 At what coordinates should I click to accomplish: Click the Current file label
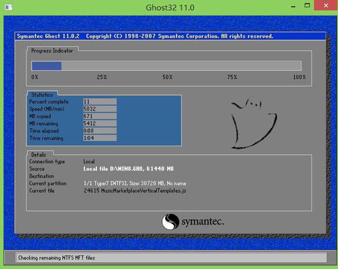click(x=42, y=191)
